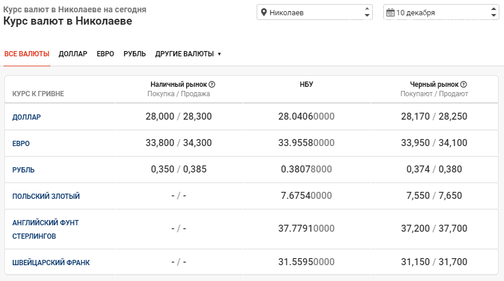Switch to the Евро tab
This screenshot has height=281, width=504.
[x=105, y=54]
